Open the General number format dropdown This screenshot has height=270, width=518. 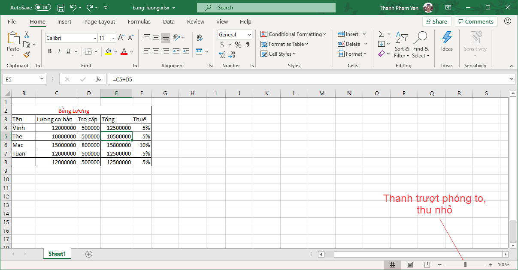(x=249, y=35)
